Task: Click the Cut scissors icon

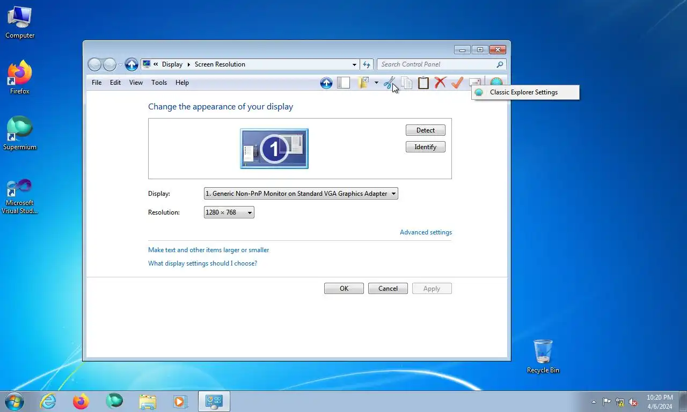Action: (390, 83)
